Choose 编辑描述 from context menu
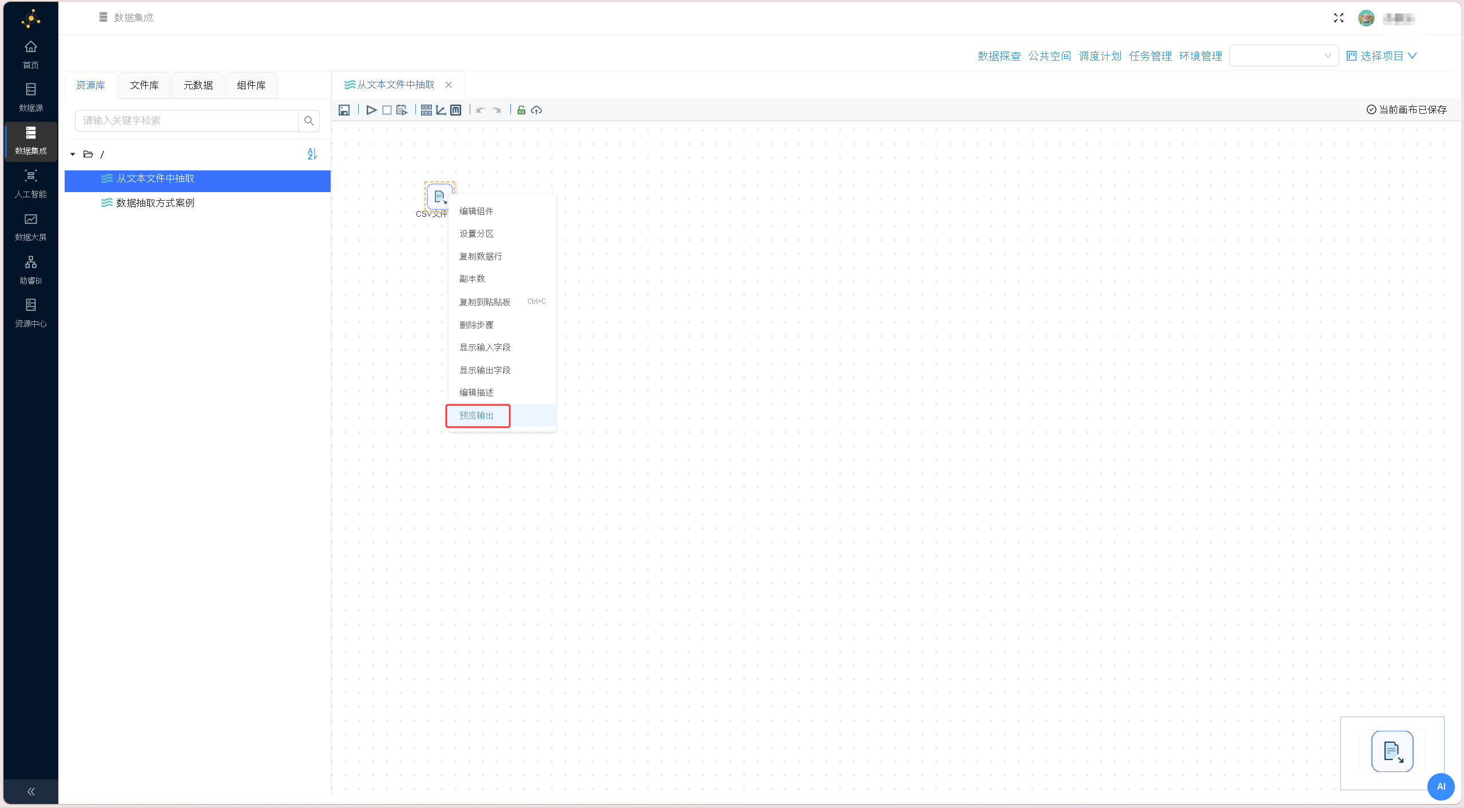The width and height of the screenshot is (1464, 808). pos(502,392)
